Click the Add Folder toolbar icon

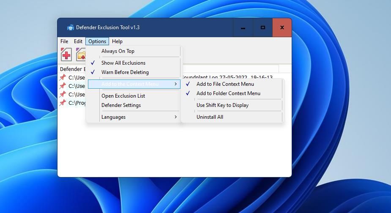[x=81, y=55]
